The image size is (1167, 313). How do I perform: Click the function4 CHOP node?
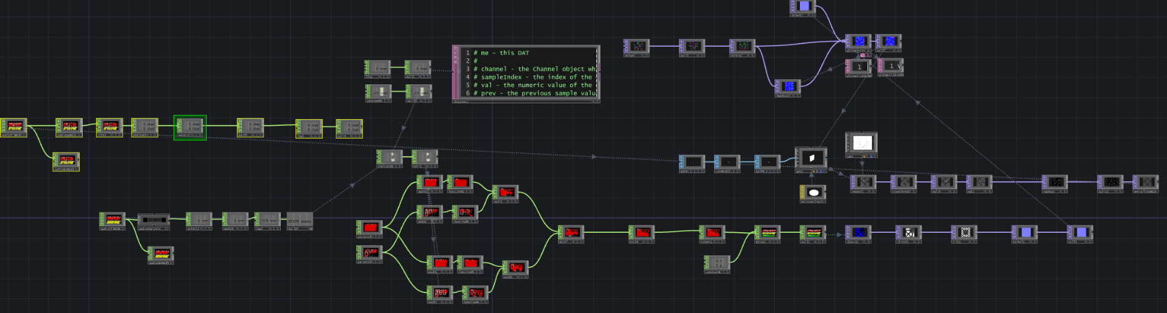click(475, 294)
